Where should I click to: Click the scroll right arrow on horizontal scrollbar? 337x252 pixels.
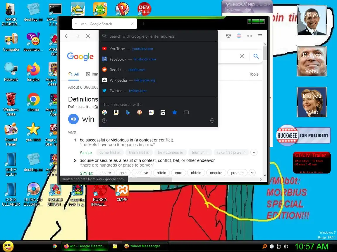click(260, 179)
